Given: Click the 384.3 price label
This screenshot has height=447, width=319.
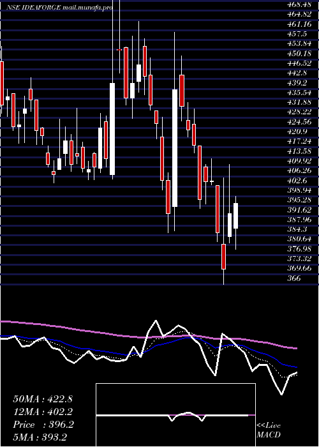Looking at the screenshot, I should (x=297, y=229).
